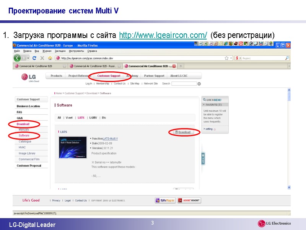Click the Site Map link
This screenshot has height=230, width=306.
point(133,84)
